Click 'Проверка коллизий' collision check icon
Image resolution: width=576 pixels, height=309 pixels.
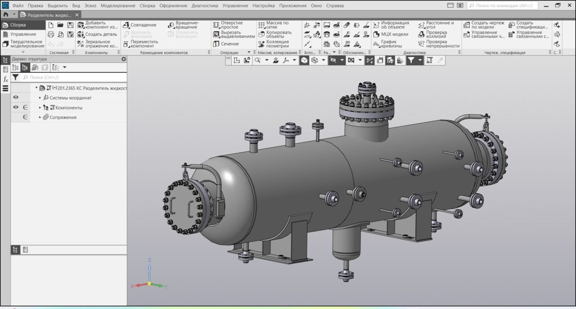[422, 34]
